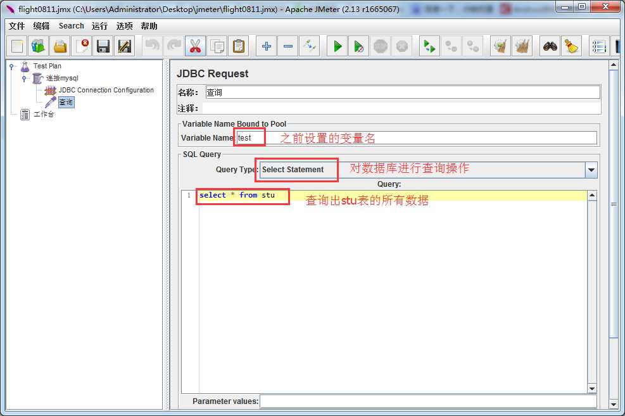
Task: Save the test plan with floppy icon
Action: point(103,47)
